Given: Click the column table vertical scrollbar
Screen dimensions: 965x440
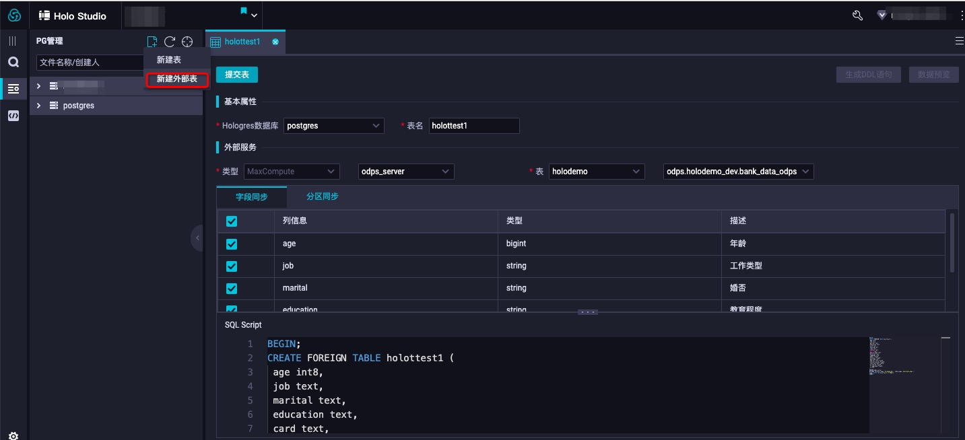Looking at the screenshot, I should click(952, 243).
